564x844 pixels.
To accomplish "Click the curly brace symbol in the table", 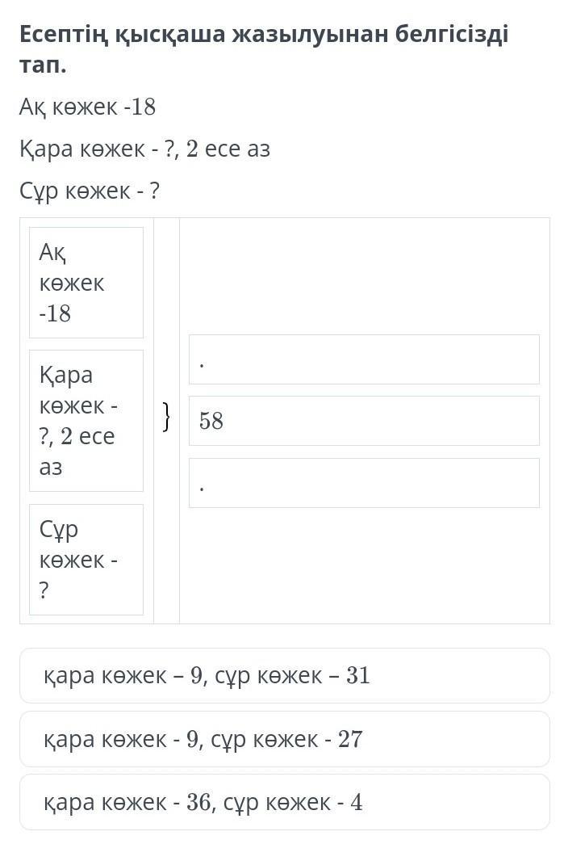I will [x=166, y=418].
